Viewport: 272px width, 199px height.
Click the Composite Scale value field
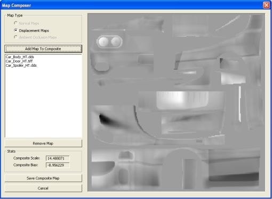tap(58, 158)
